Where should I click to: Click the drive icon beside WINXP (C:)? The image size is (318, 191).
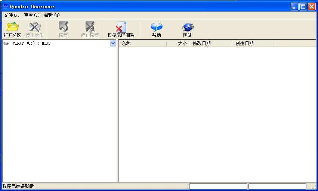click(6, 43)
